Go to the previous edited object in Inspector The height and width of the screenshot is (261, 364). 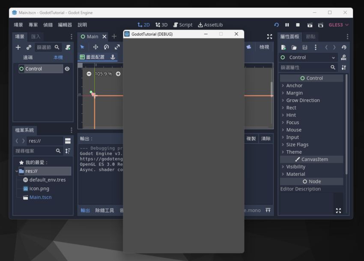[326, 47]
